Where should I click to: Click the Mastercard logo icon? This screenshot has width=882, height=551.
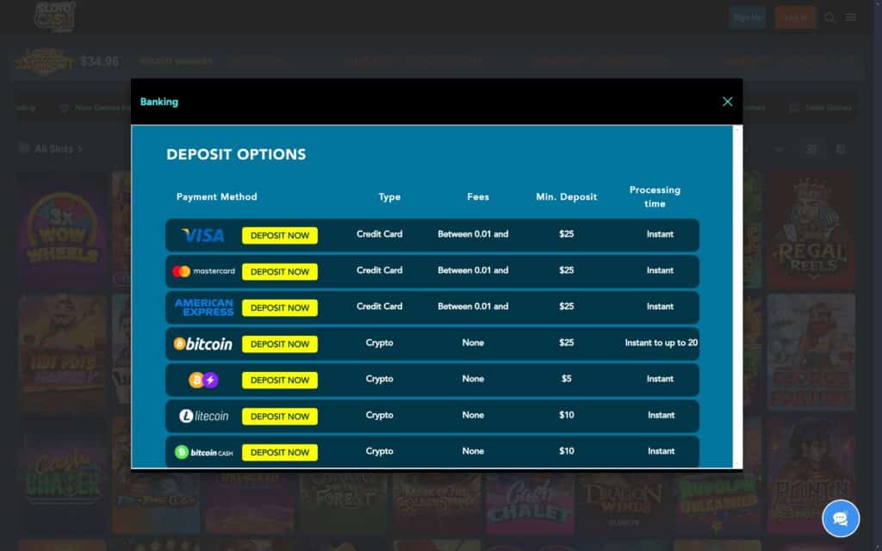[203, 271]
